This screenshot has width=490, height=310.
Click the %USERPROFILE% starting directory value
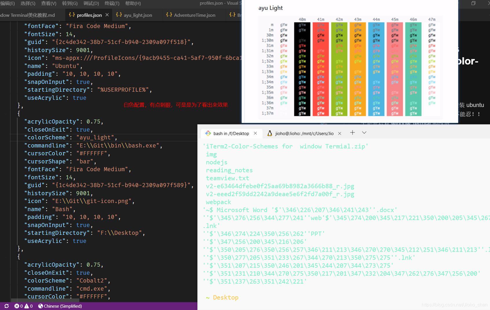click(123, 90)
